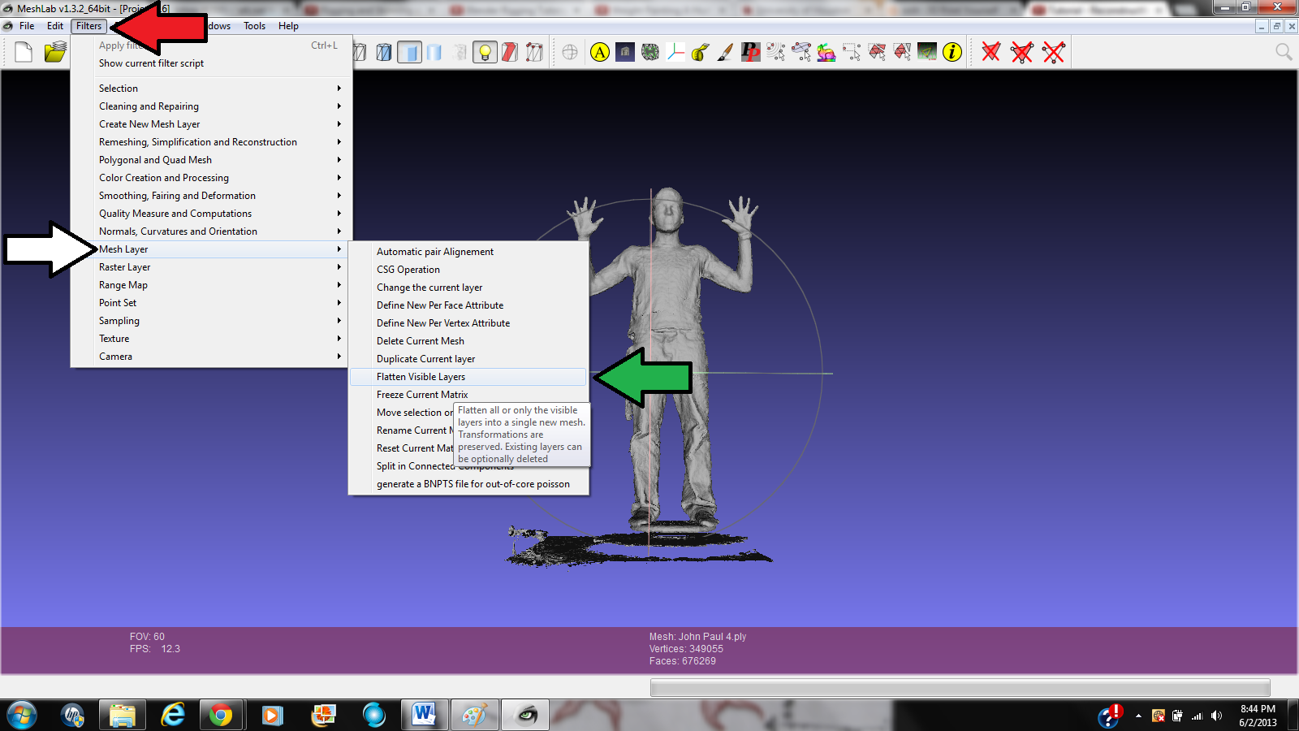This screenshot has height=731, width=1299.
Task: Select the trackball globe manipulation icon
Action: tap(570, 52)
